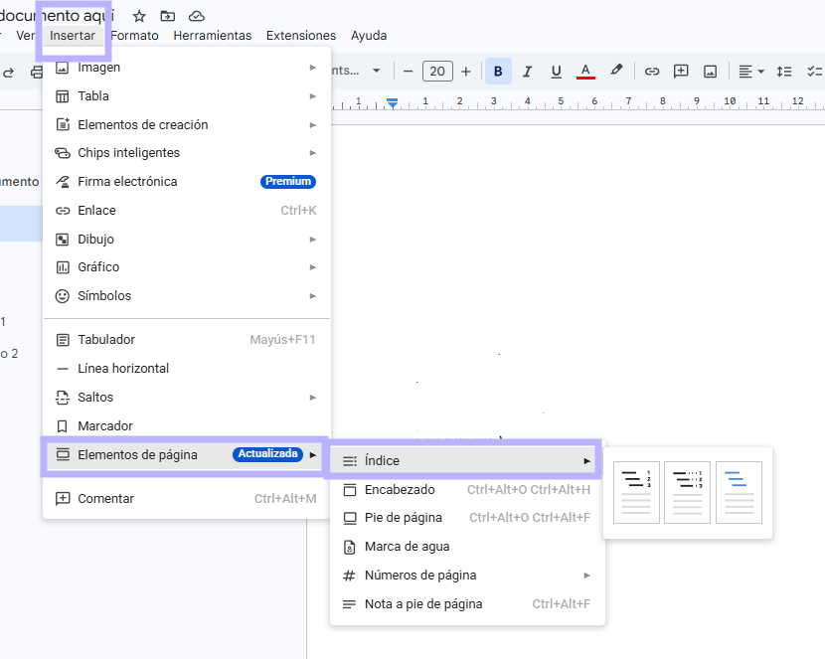This screenshot has width=825, height=659.
Task: Expand the Saltos submenu
Action: 186,397
